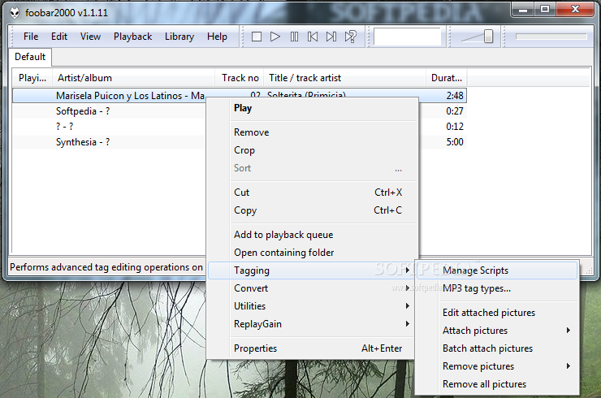This screenshot has height=398, width=601.
Task: Sort by Artist/album column header
Action: (134, 78)
